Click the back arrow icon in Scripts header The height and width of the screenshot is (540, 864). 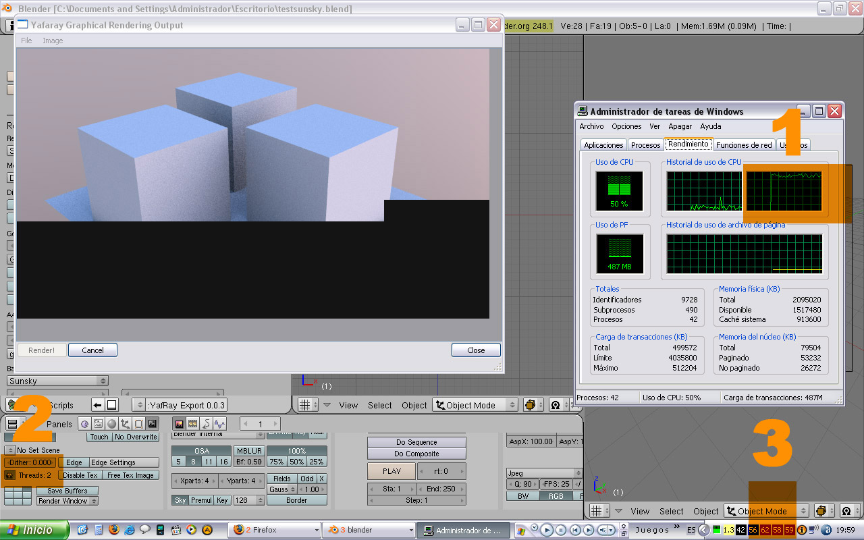[x=98, y=405]
